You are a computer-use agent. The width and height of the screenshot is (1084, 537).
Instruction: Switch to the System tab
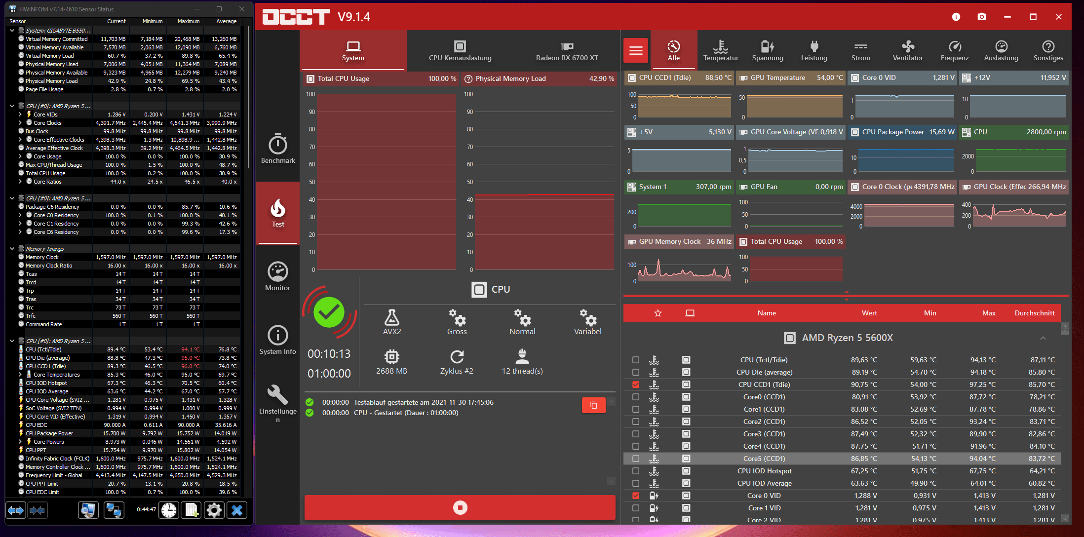[353, 50]
